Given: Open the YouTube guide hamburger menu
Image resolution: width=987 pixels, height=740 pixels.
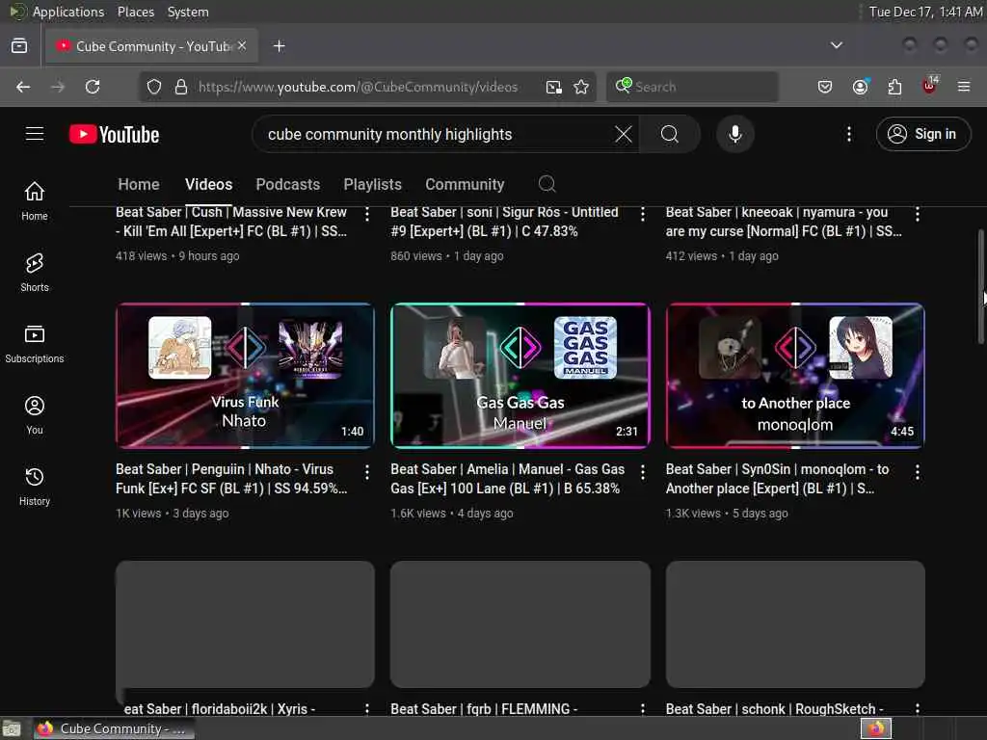Looking at the screenshot, I should coord(35,134).
